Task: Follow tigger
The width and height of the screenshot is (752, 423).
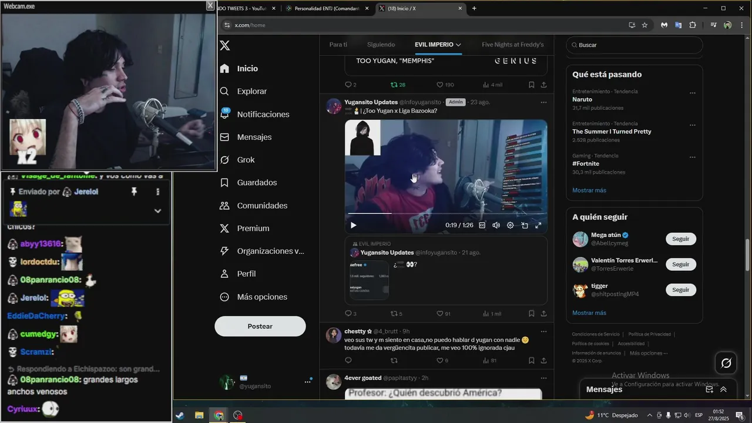Action: tap(681, 290)
